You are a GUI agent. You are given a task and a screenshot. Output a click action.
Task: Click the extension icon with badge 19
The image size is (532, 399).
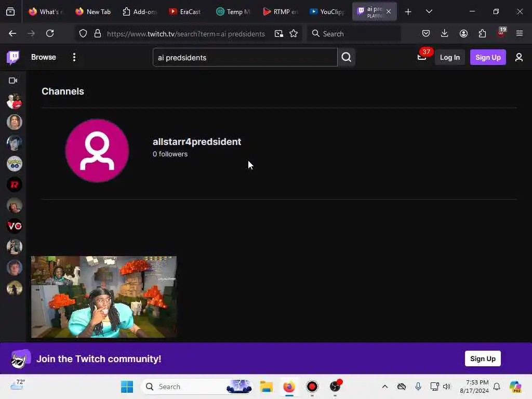(501, 33)
